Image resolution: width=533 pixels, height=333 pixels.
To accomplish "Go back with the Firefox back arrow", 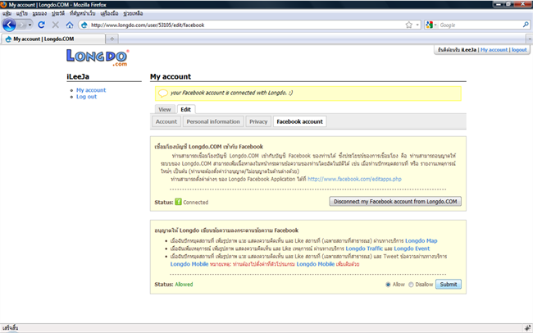I will [x=9, y=25].
